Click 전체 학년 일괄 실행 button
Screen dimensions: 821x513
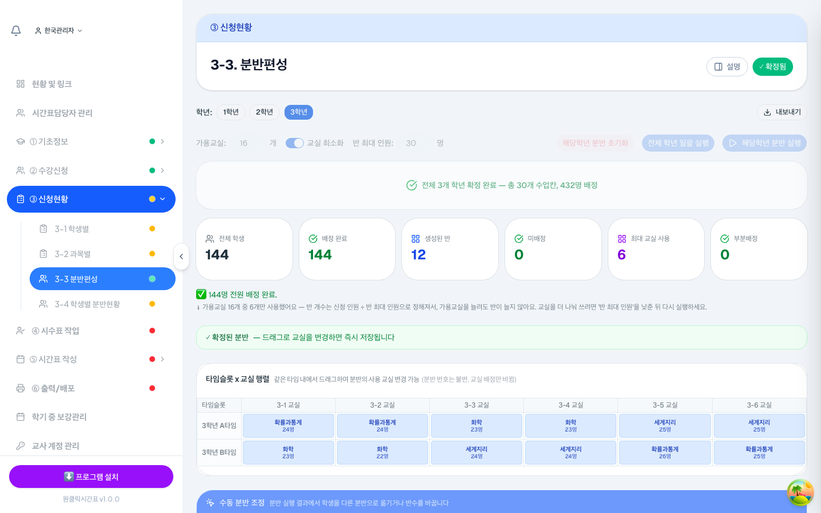tap(678, 143)
